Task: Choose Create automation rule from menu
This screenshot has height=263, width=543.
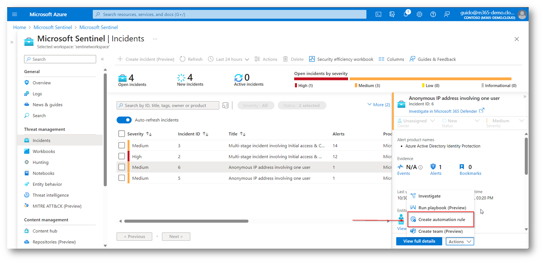Action: [x=440, y=220]
